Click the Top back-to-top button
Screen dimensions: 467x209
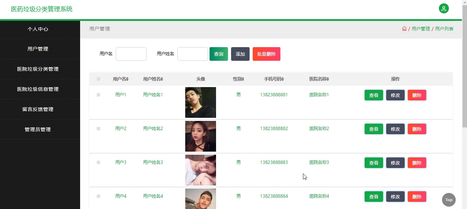click(449, 200)
